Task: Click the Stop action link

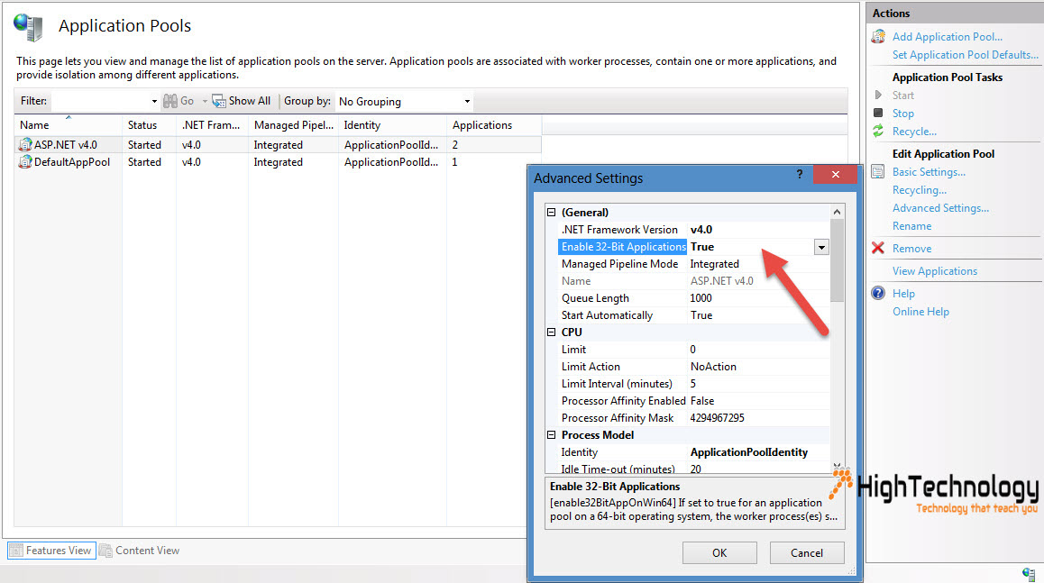Action: point(902,114)
